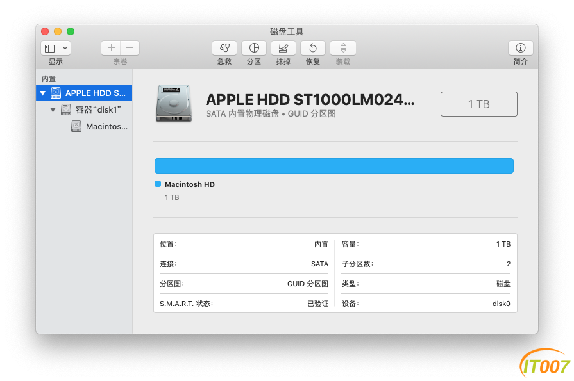Click the 连接 value SATA

tap(319, 264)
